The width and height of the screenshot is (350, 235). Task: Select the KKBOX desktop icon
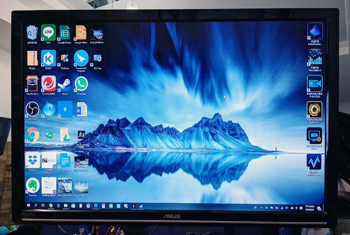click(x=48, y=58)
